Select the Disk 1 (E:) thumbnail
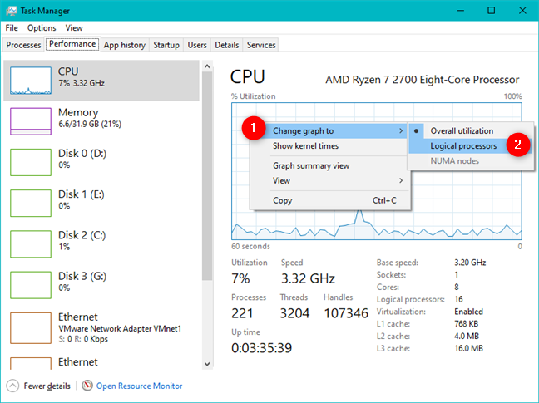 coord(31,203)
